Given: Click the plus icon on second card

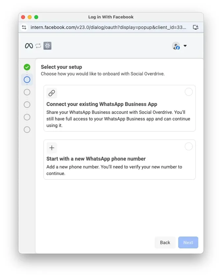Looking at the screenshot, I should 52,148.
